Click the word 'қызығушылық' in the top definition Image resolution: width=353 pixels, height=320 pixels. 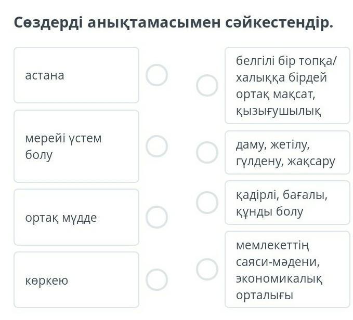point(278,111)
